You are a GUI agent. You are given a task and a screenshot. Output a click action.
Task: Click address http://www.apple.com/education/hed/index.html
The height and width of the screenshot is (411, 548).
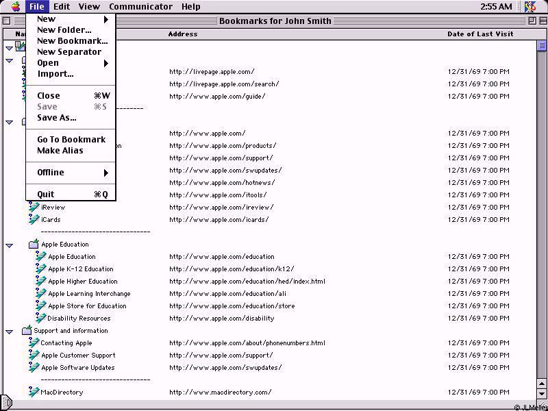click(x=247, y=281)
